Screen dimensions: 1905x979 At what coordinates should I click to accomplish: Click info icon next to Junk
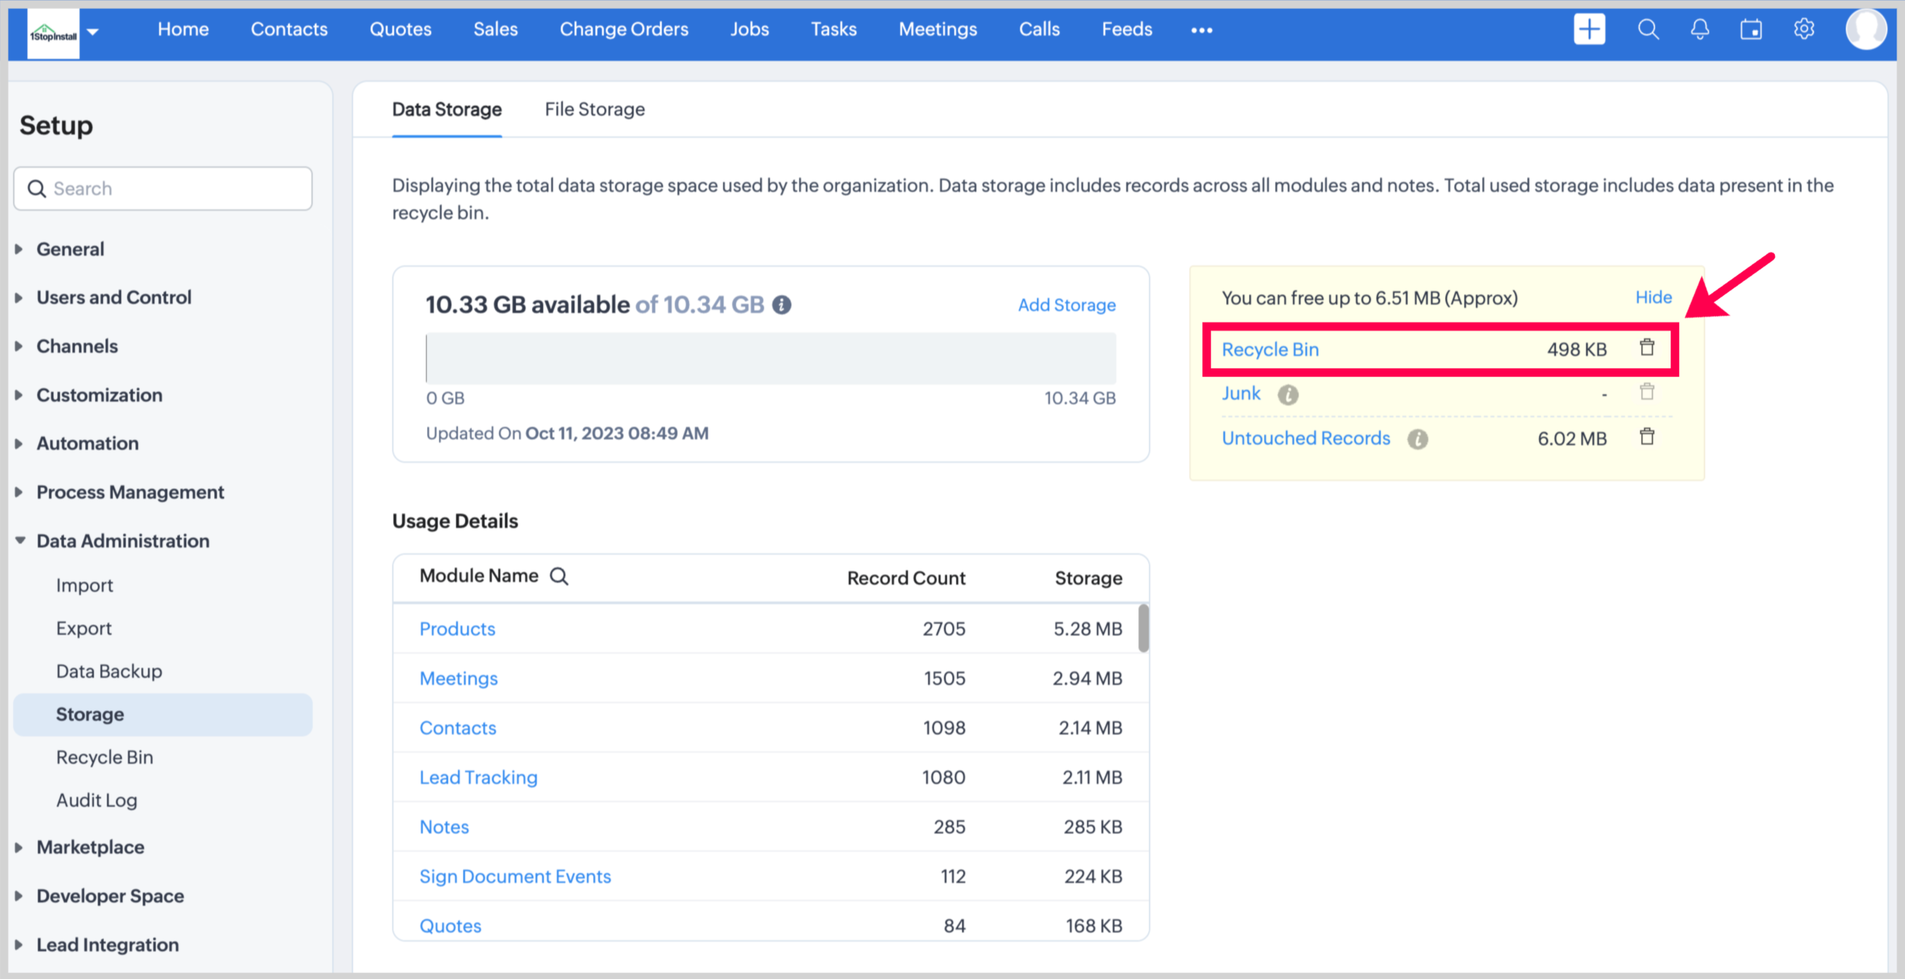pos(1288,394)
